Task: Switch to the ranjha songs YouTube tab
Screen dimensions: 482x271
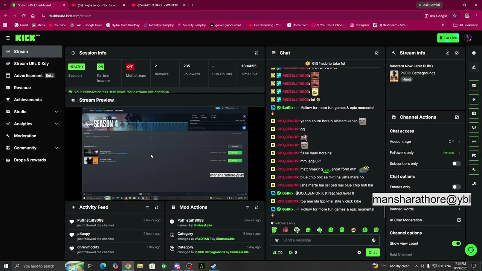Action: (x=98, y=5)
